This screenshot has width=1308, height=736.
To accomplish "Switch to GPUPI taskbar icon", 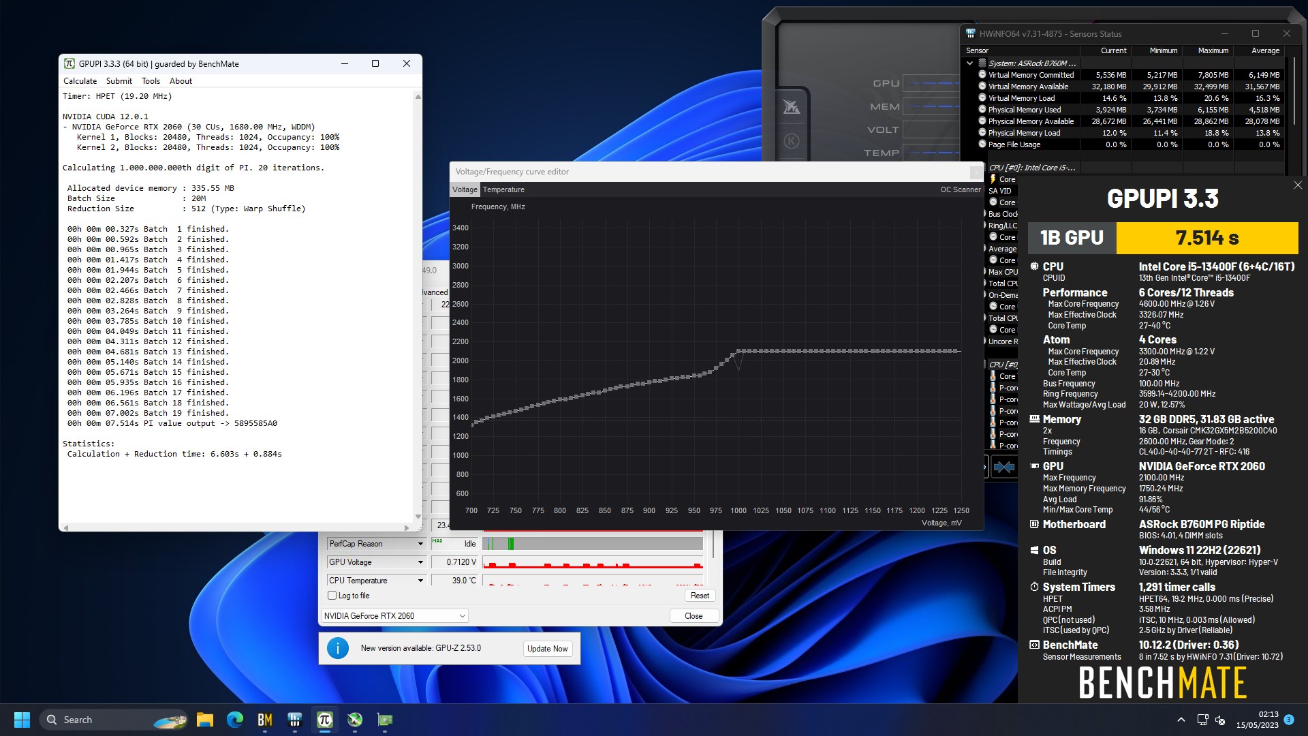I will click(325, 720).
